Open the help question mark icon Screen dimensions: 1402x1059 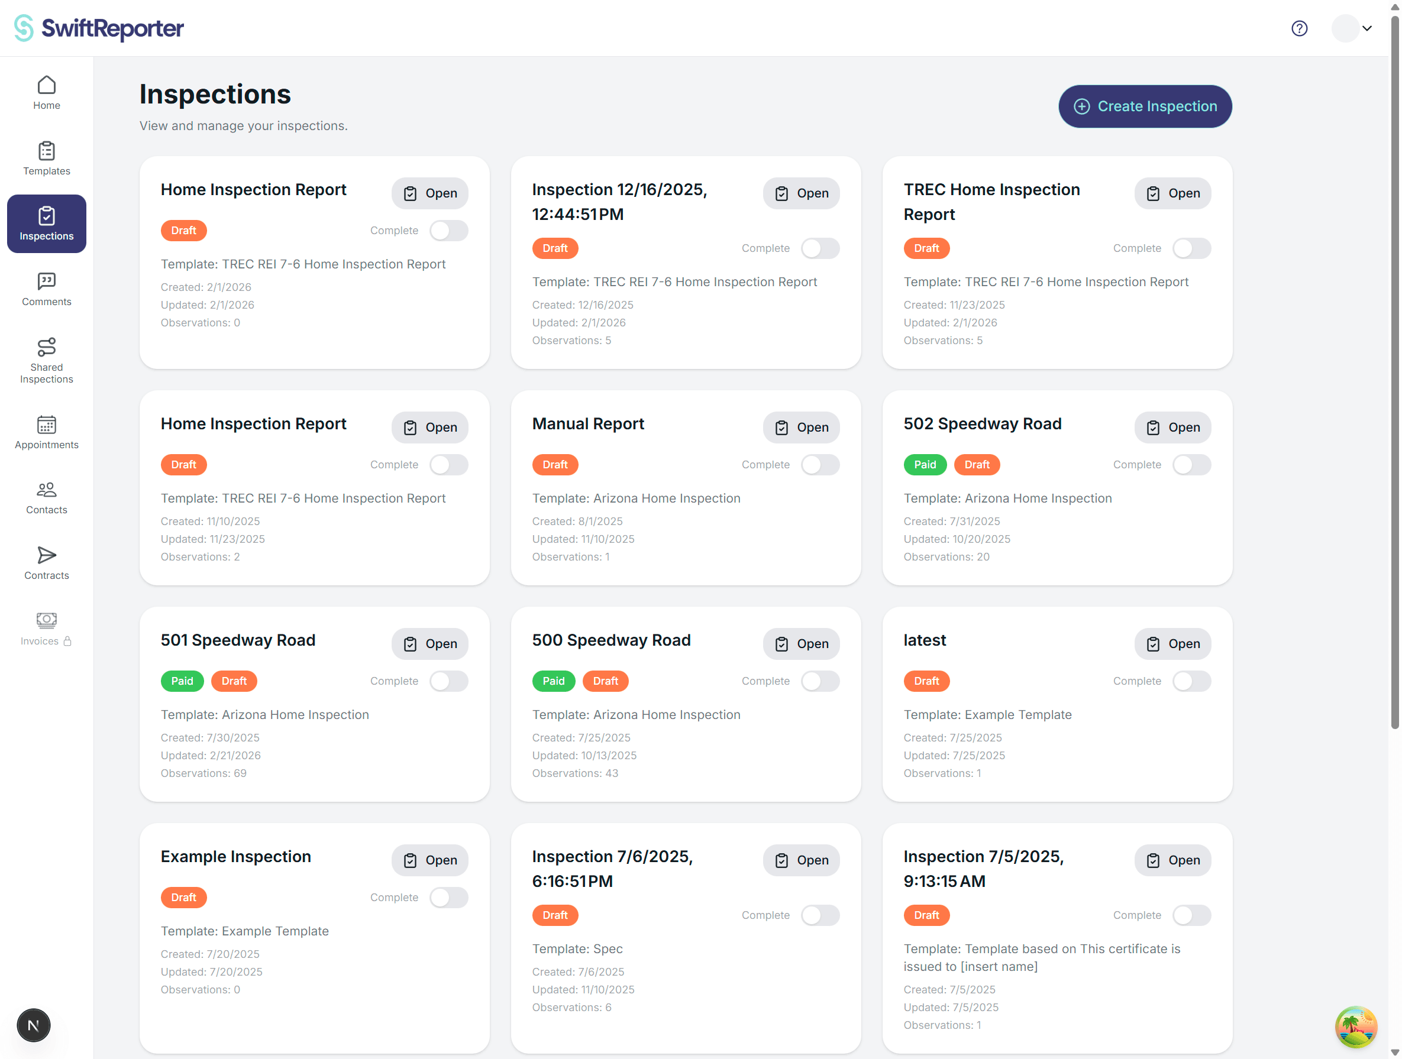click(x=1299, y=28)
